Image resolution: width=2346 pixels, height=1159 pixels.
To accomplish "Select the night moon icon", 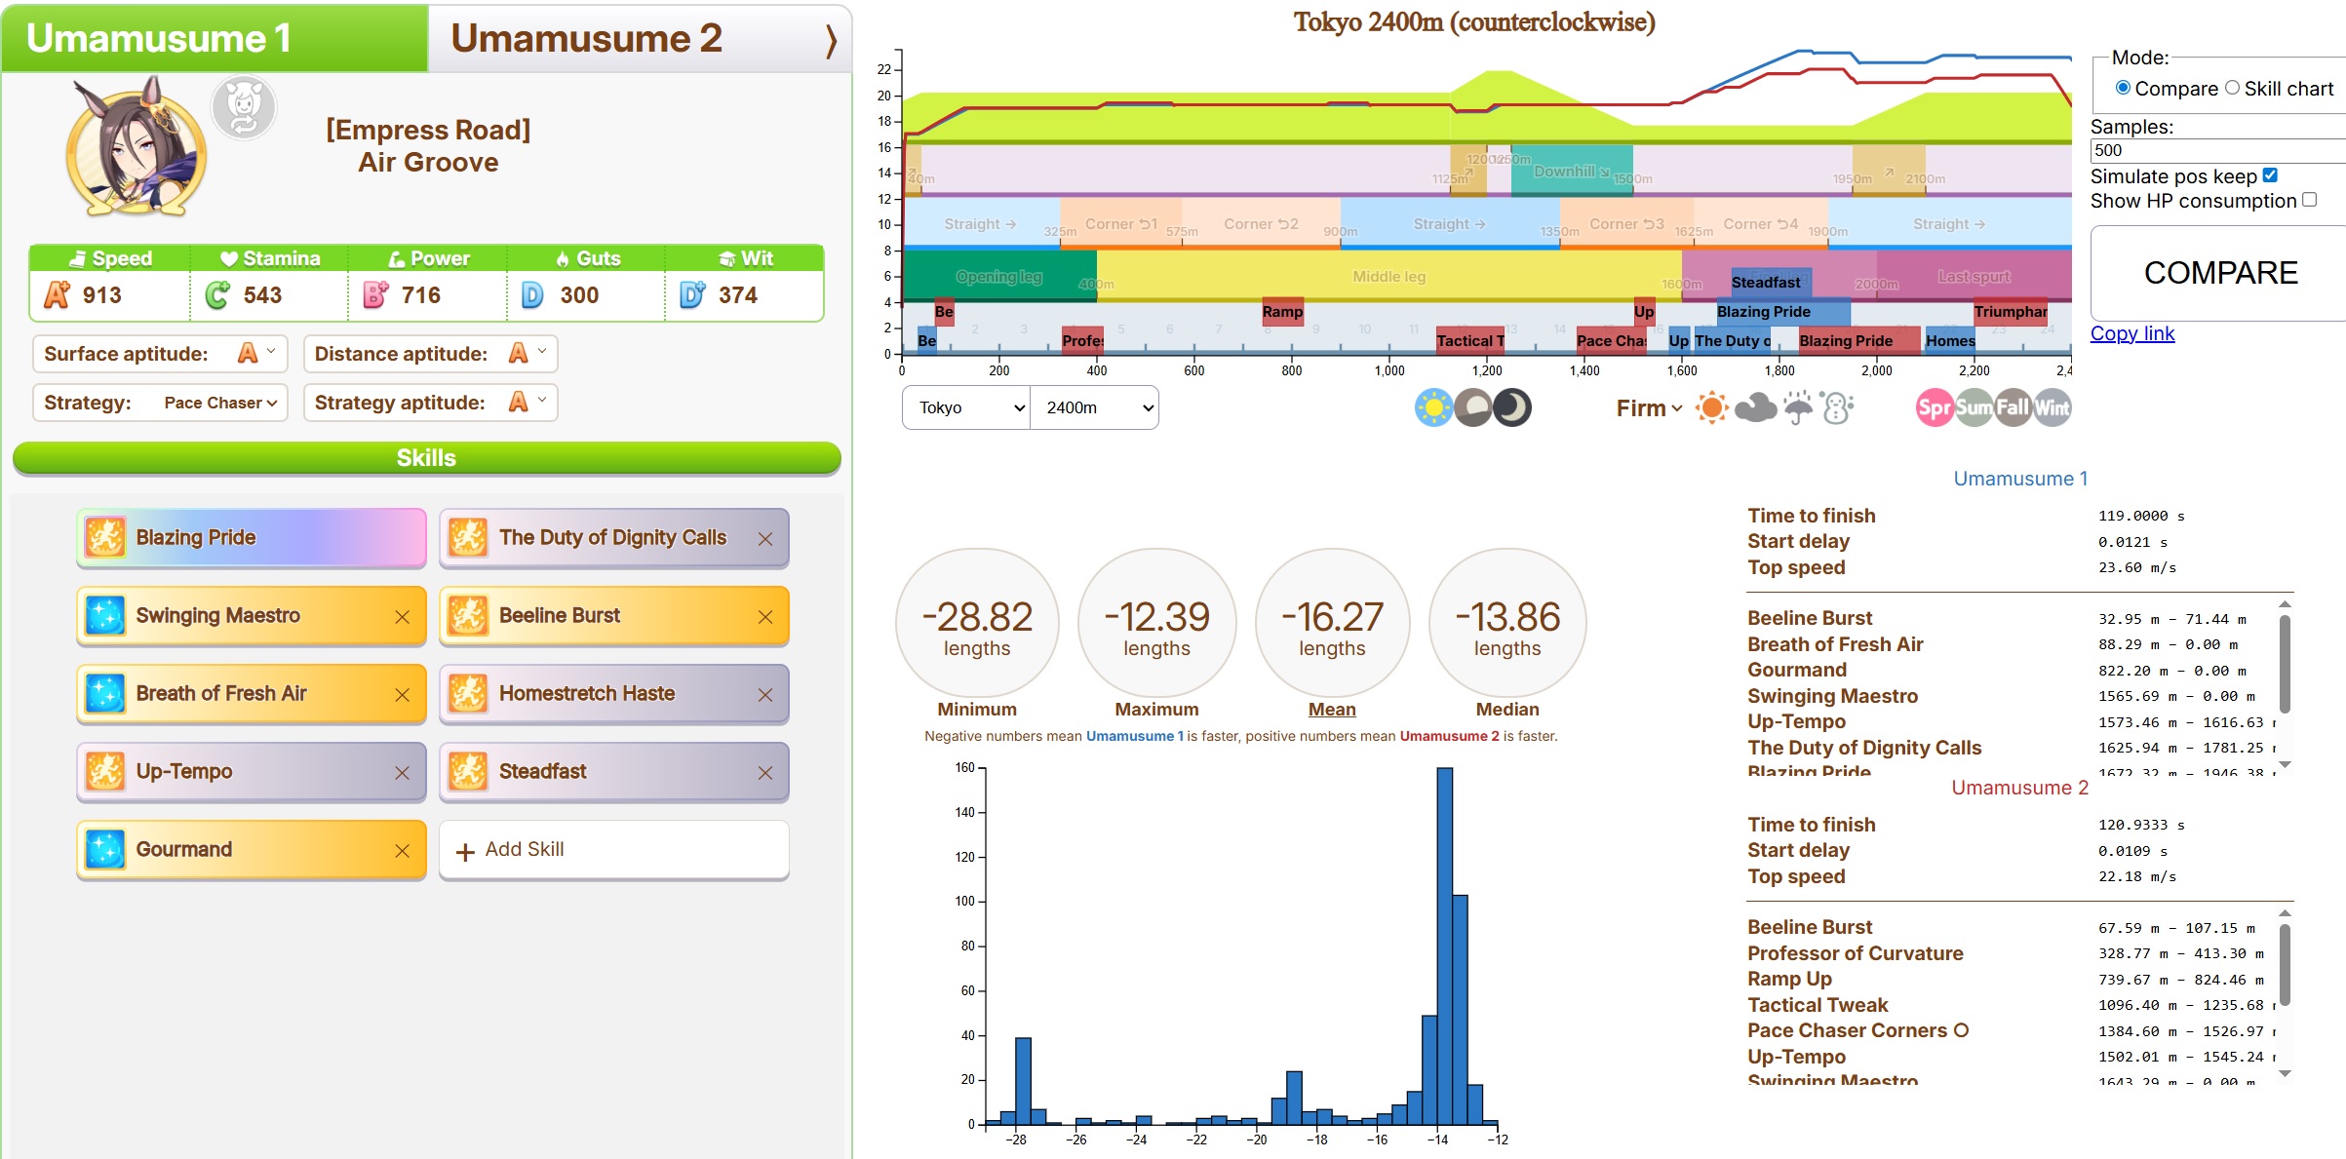I will [1512, 407].
